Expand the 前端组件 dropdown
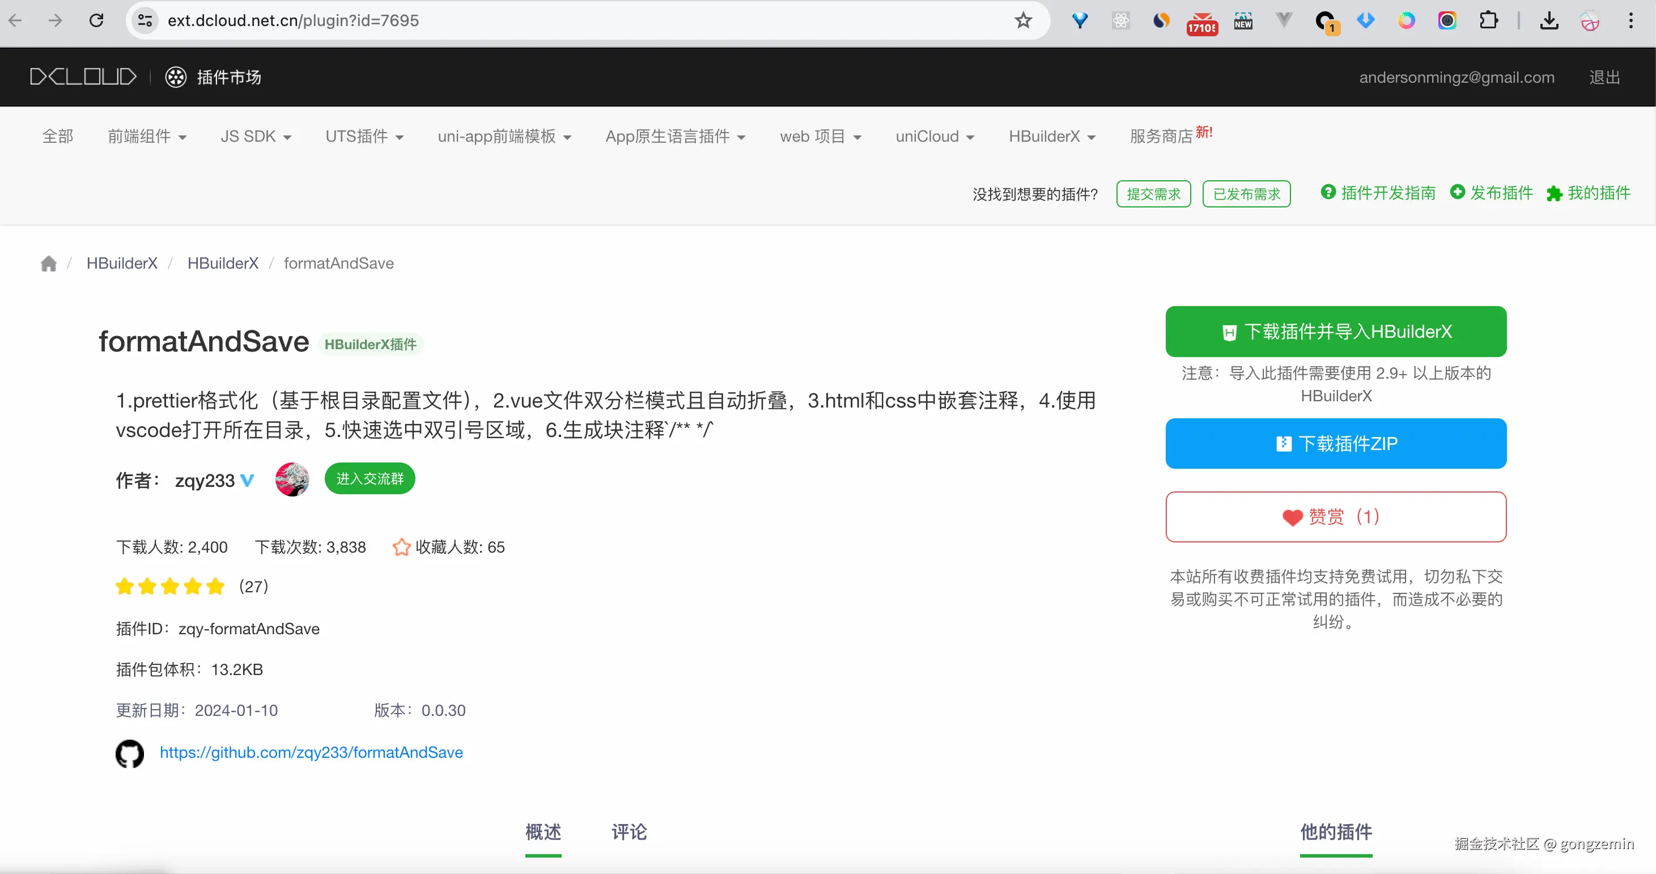The height and width of the screenshot is (874, 1656). click(147, 137)
